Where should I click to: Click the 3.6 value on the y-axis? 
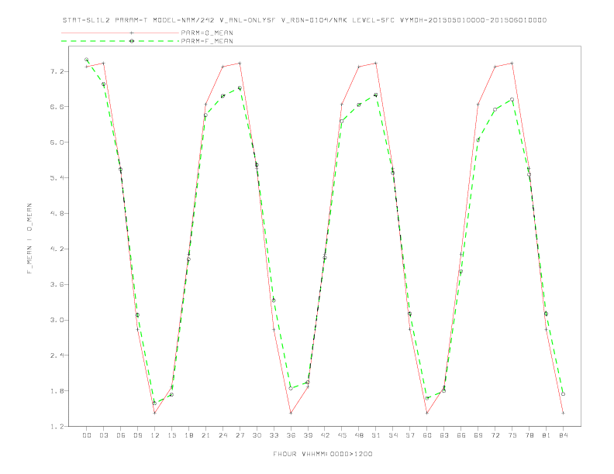pos(57,284)
